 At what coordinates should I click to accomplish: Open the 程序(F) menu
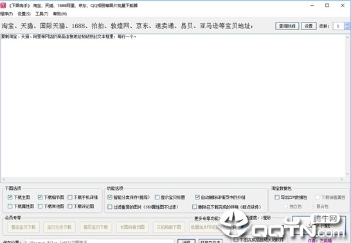[x=6, y=14]
